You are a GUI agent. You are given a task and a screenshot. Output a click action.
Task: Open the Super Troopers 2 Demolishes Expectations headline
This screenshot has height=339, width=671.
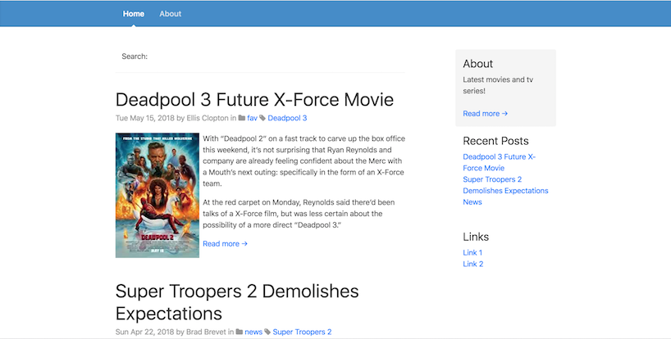point(237,302)
